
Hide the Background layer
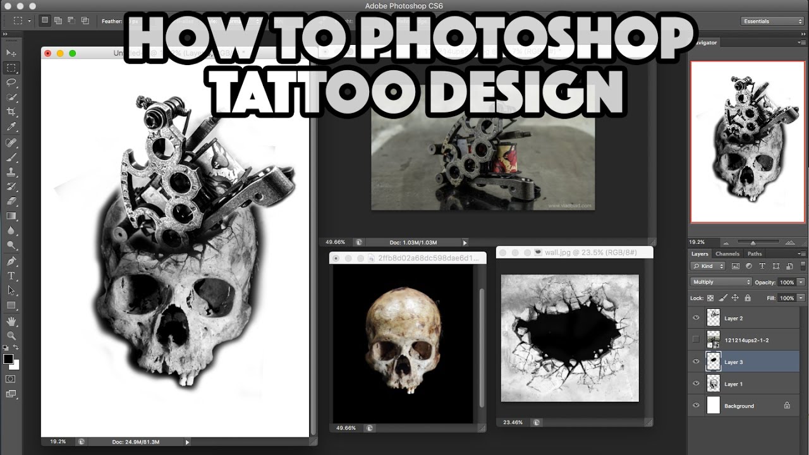click(x=696, y=405)
